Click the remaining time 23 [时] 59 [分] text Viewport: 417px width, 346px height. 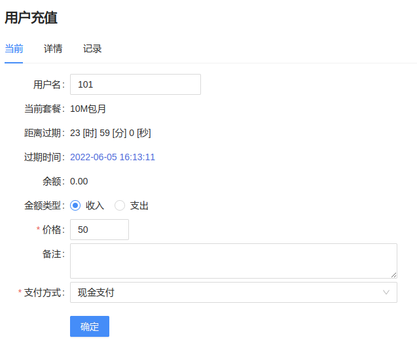111,133
